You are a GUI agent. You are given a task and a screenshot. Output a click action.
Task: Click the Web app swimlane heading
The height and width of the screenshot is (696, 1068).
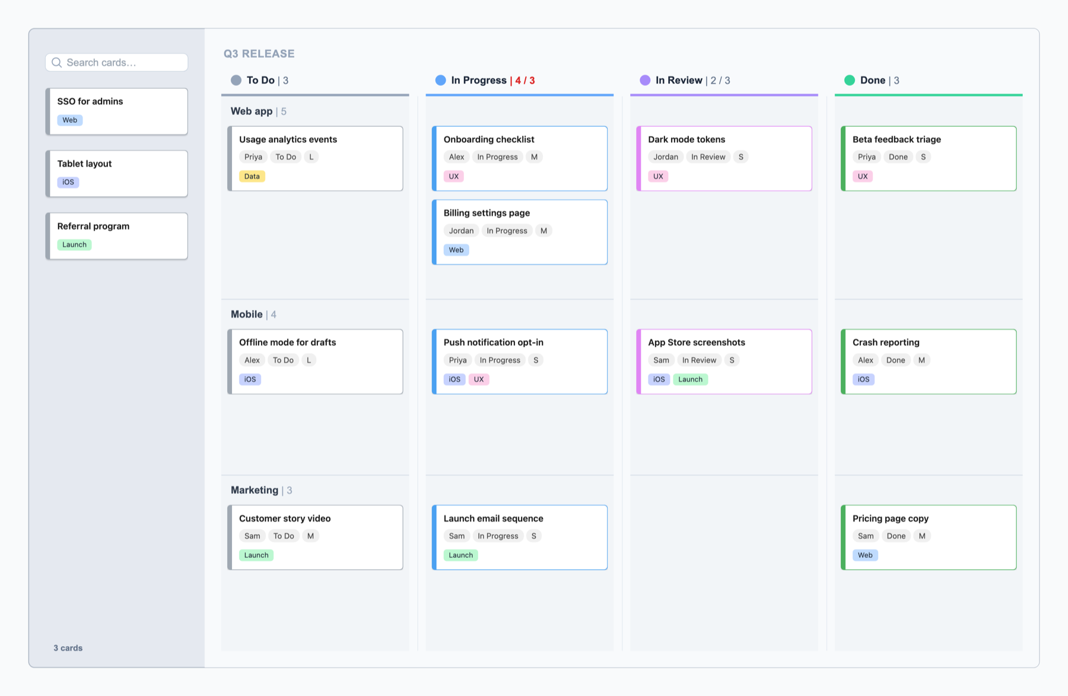tap(259, 111)
